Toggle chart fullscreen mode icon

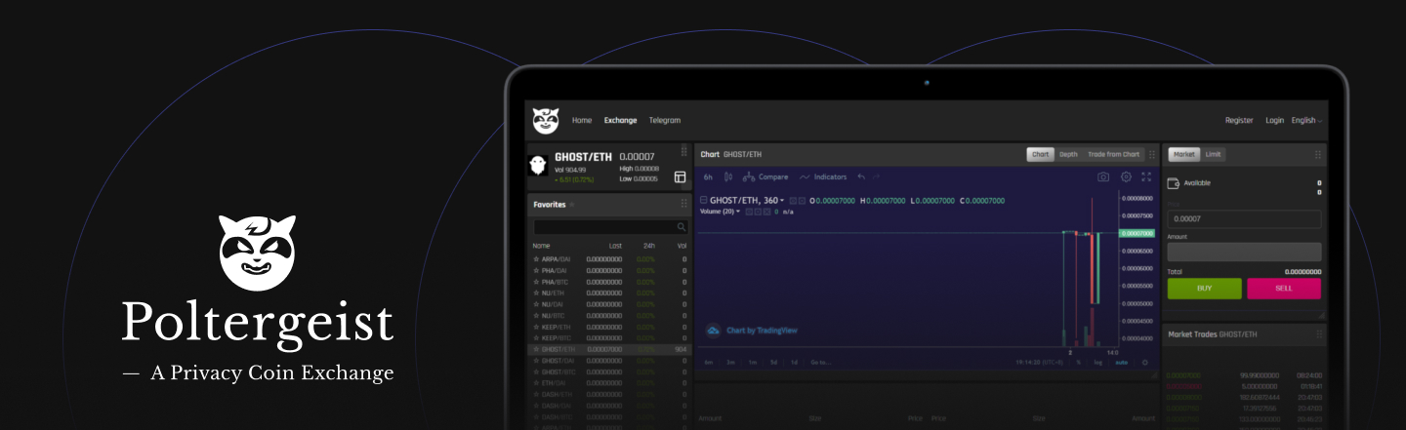pos(1146,176)
